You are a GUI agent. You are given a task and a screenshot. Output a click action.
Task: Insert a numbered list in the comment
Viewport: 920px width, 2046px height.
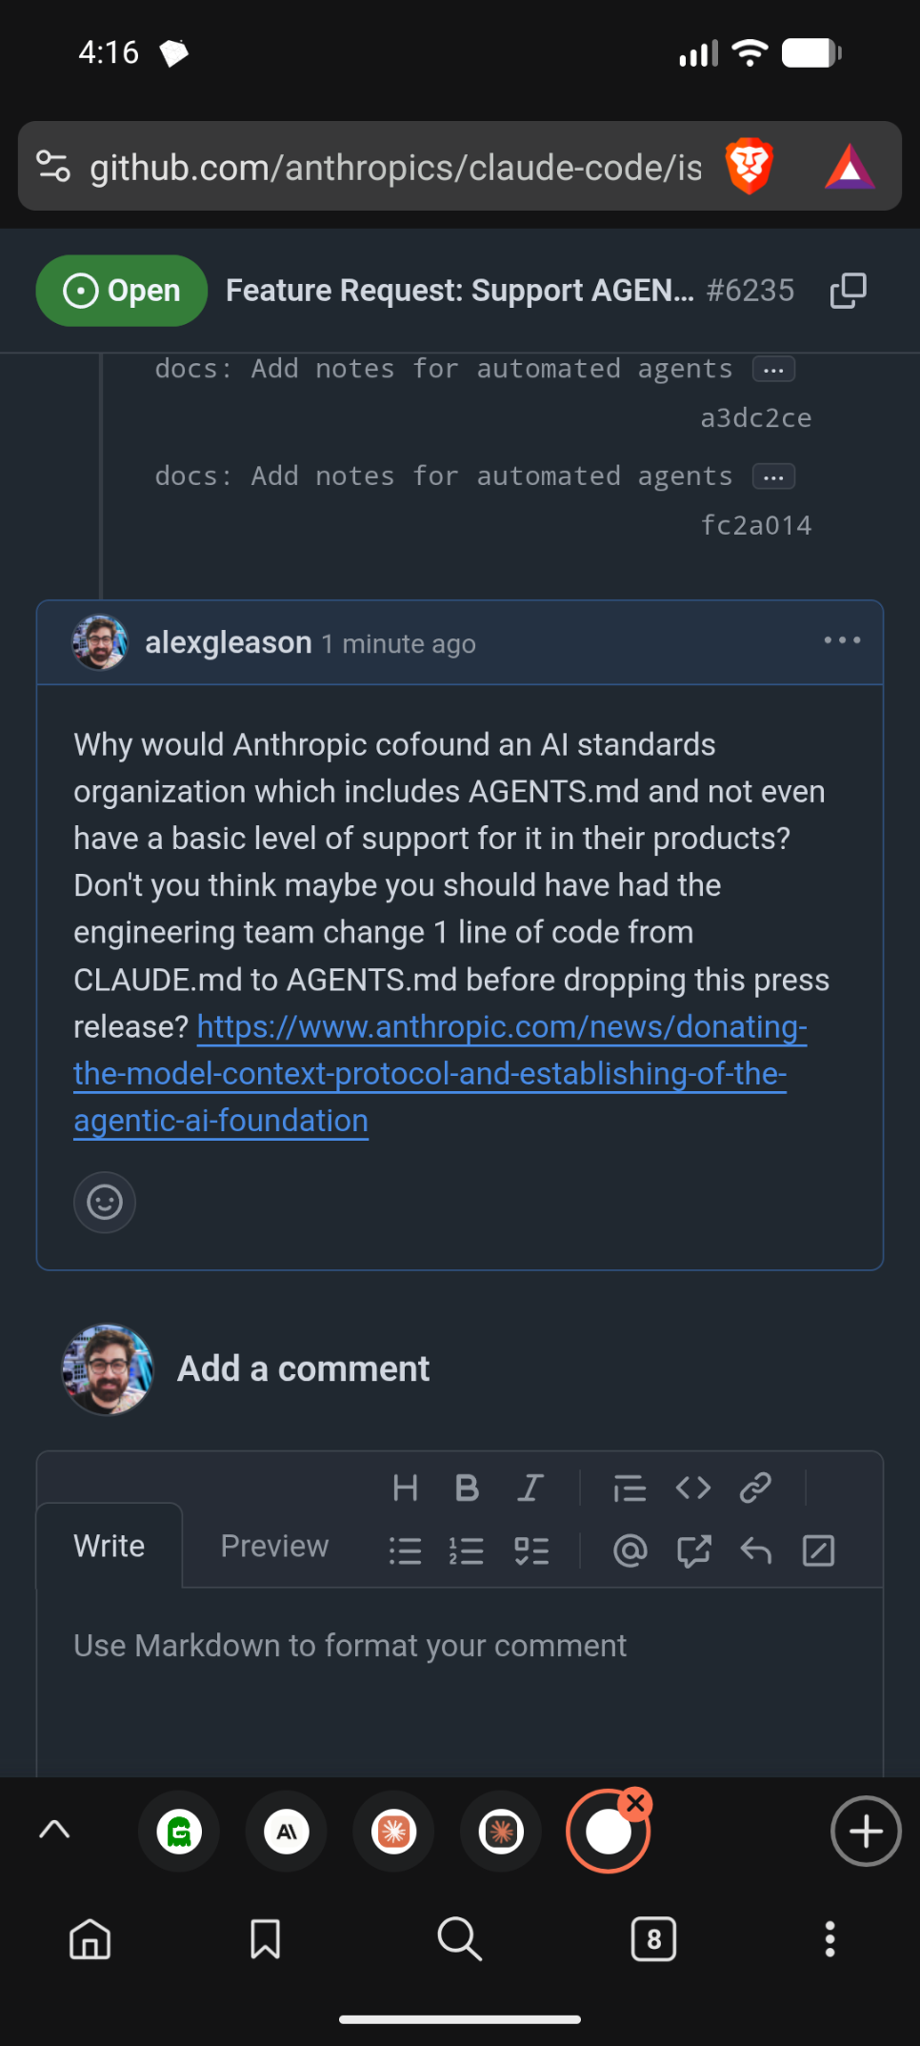coord(467,1551)
